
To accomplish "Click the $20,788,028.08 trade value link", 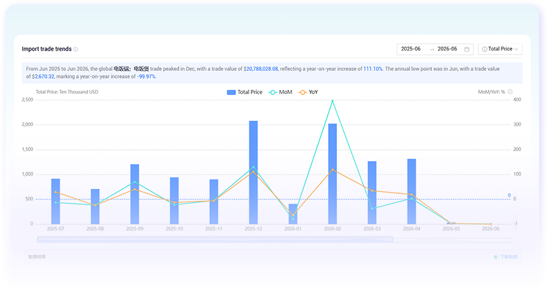I will 261,69.
